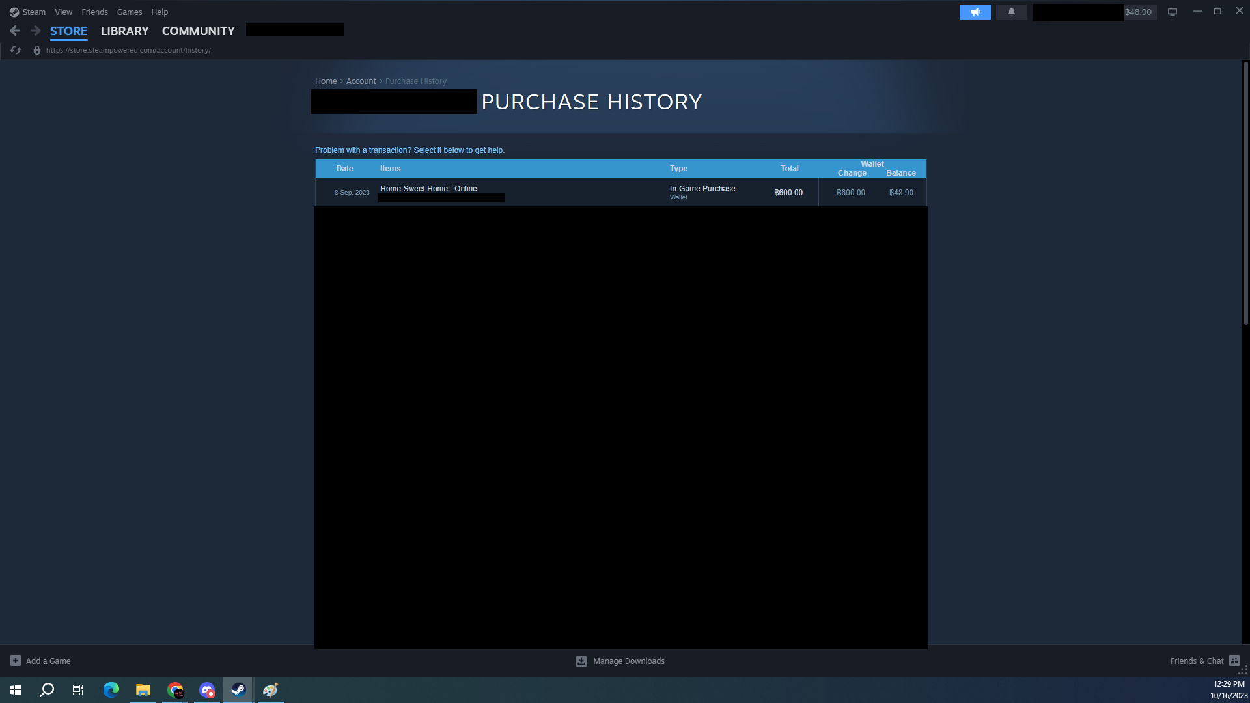1250x703 pixels.
Task: Open the notifications bell
Action: click(1011, 12)
